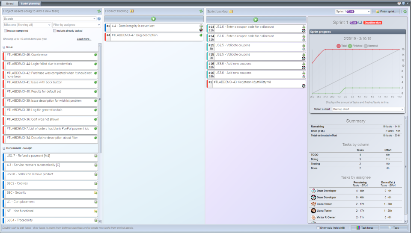This screenshot has height=233, width=411.
Task: Enable Include already tasked checkbox
Action: (x=54, y=31)
